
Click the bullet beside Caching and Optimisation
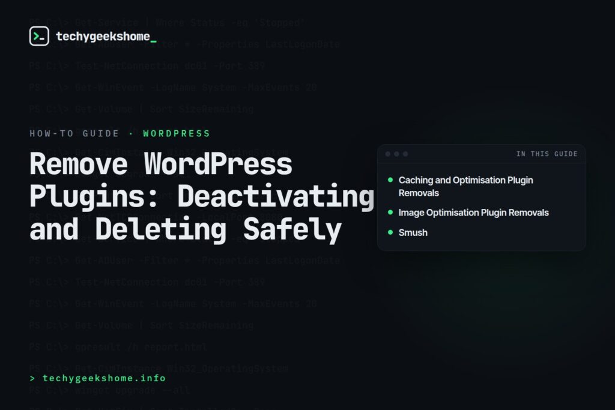tap(390, 180)
